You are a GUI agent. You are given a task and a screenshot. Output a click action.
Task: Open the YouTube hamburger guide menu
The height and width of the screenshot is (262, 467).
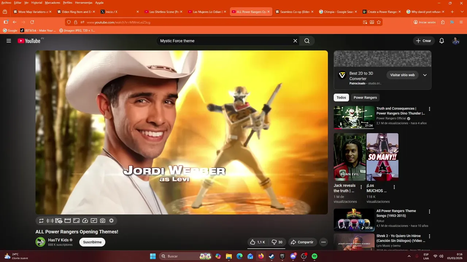pyautogui.click(x=9, y=41)
